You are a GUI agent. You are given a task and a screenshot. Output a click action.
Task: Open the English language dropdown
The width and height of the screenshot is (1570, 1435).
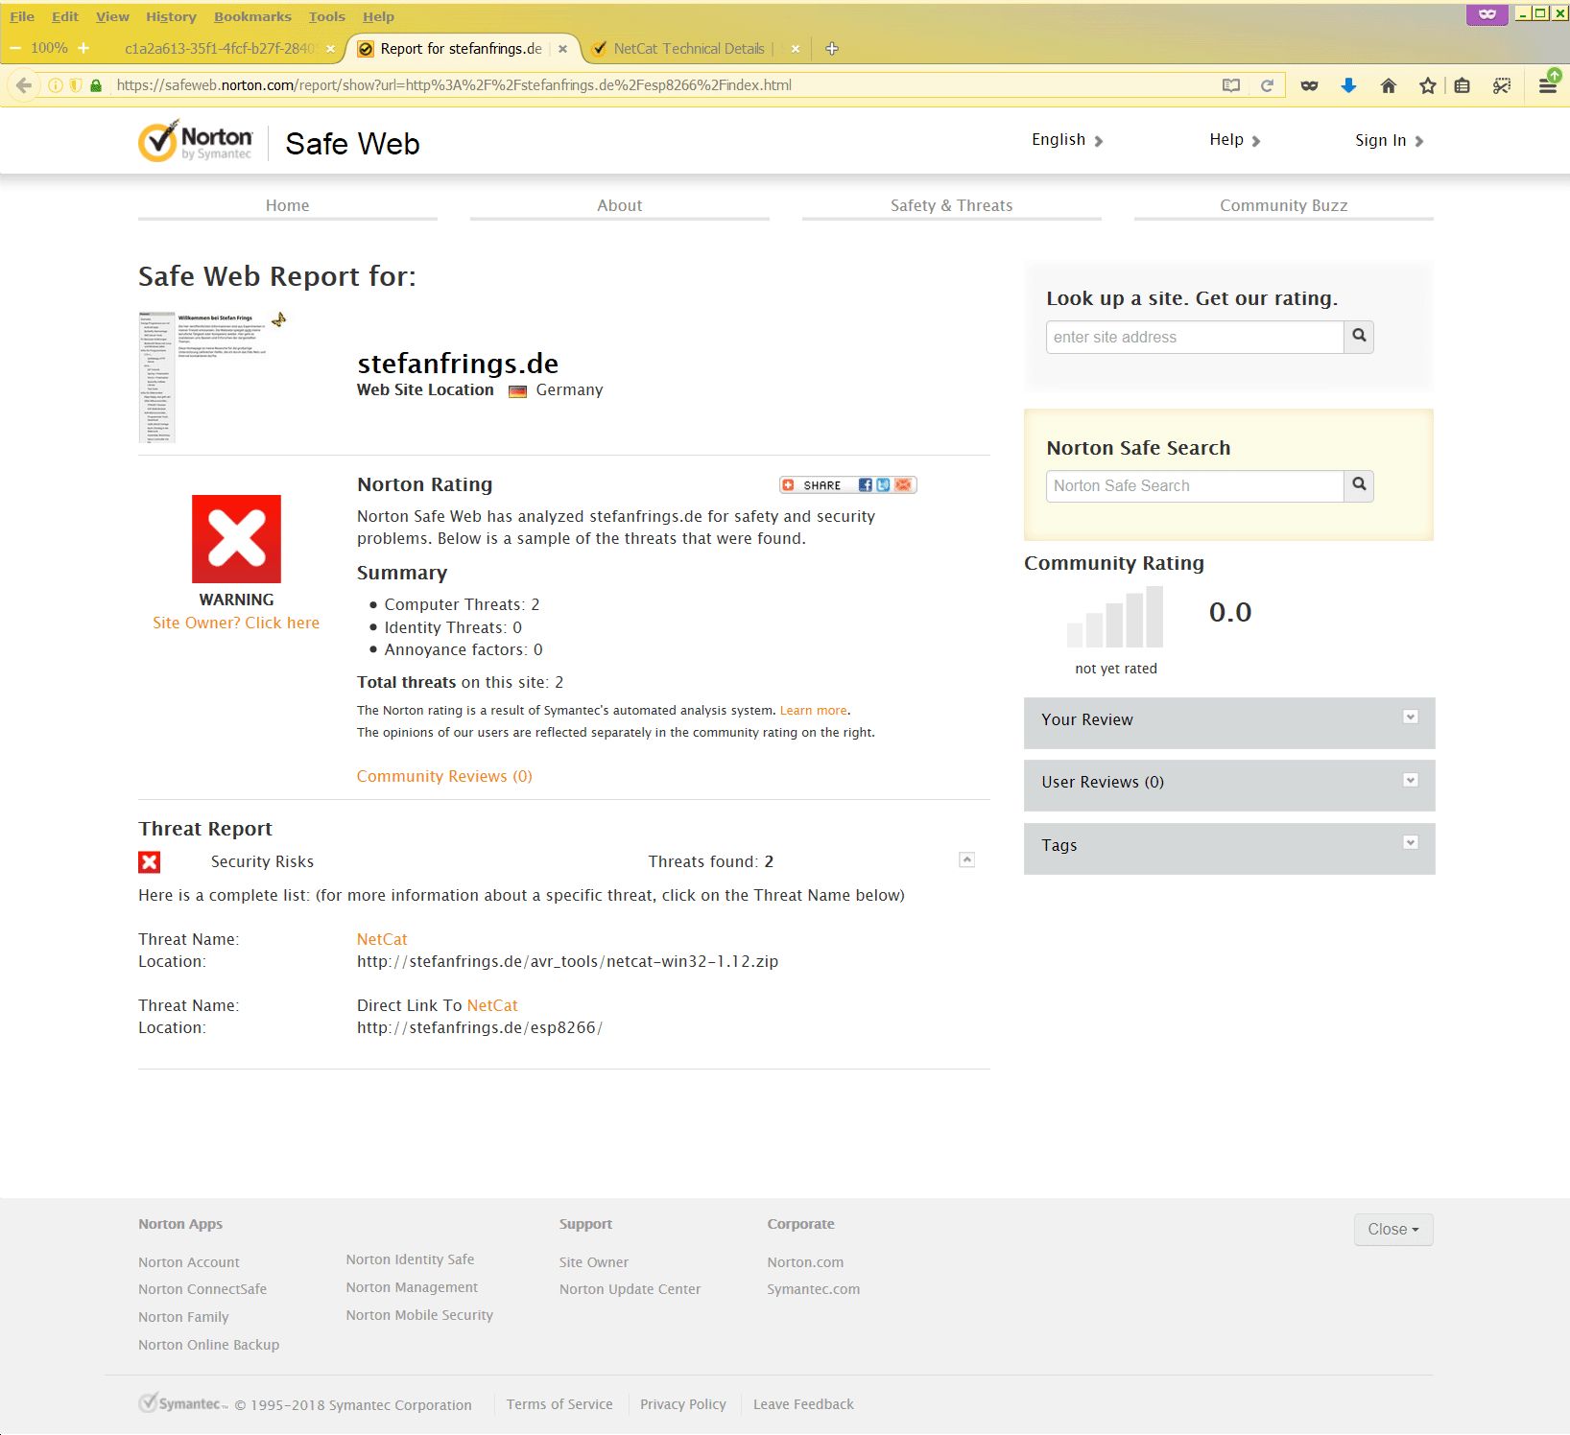point(1067,140)
